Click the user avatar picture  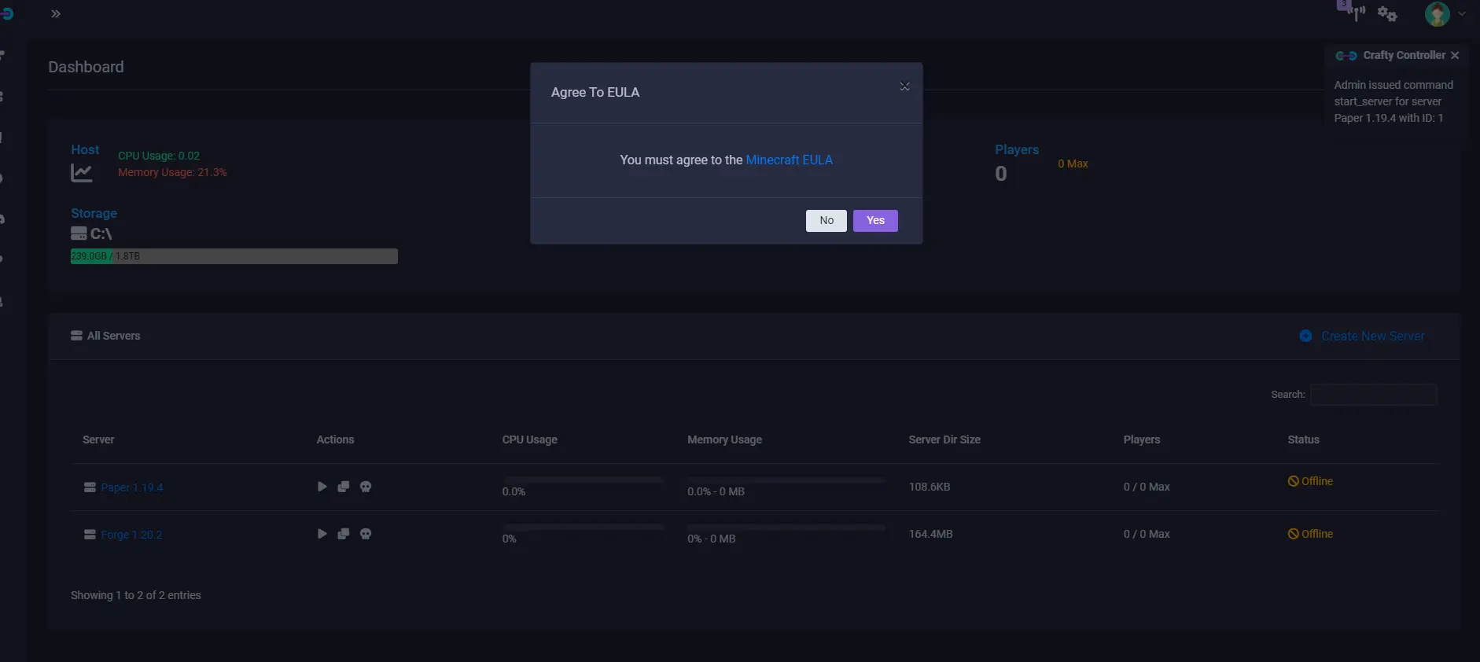click(1437, 13)
